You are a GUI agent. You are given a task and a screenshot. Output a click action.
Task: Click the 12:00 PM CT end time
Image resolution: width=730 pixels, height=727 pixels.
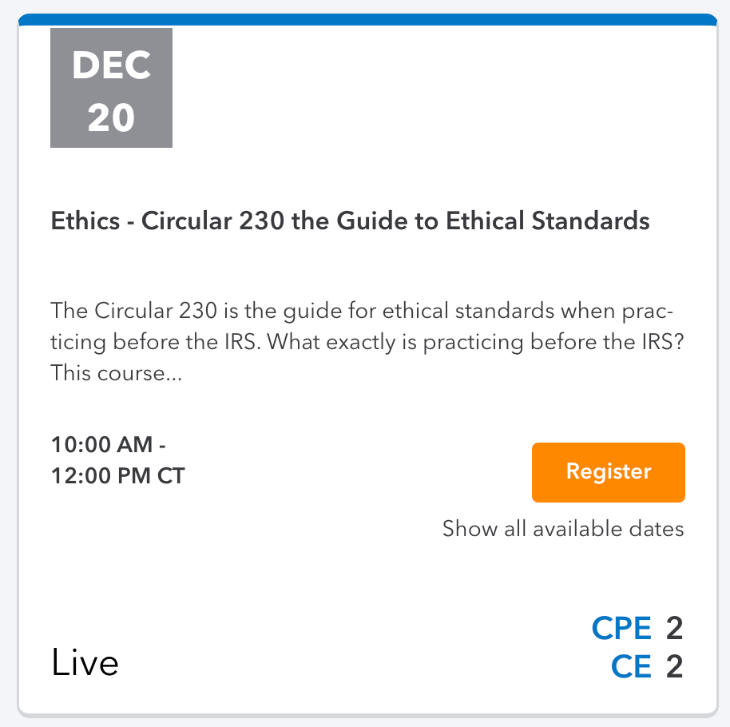(x=117, y=476)
